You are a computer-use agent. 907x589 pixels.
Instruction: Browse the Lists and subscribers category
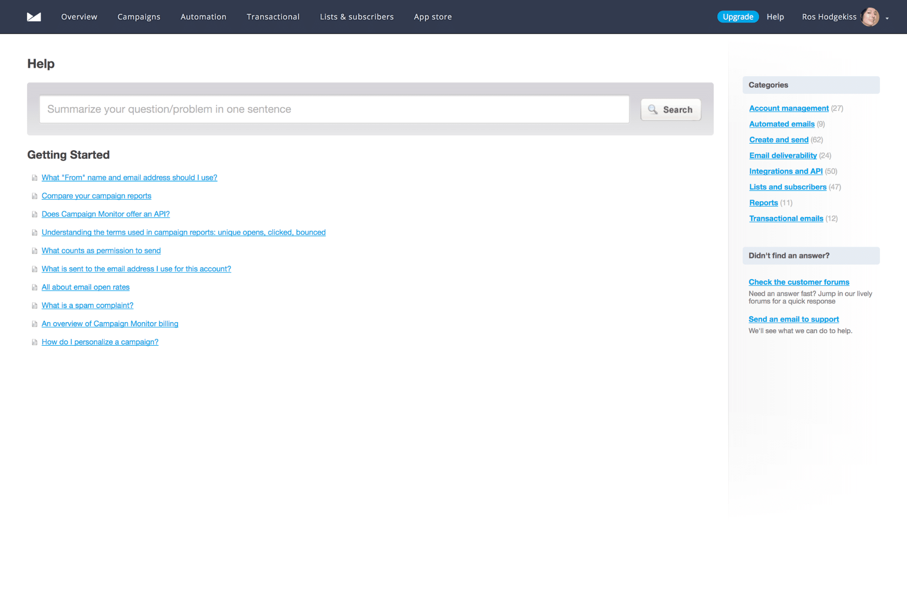[788, 187]
